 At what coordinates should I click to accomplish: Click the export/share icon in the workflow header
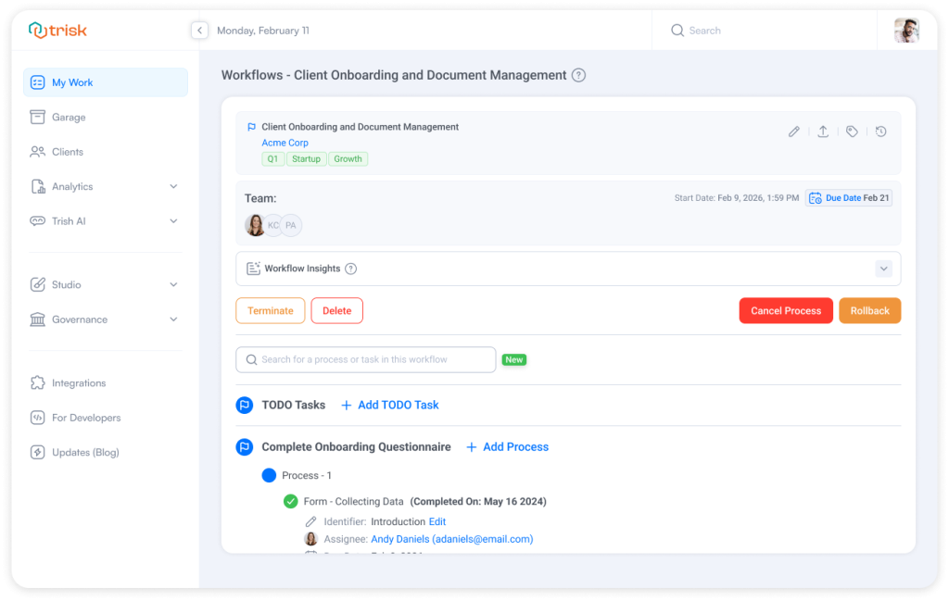pyautogui.click(x=823, y=131)
